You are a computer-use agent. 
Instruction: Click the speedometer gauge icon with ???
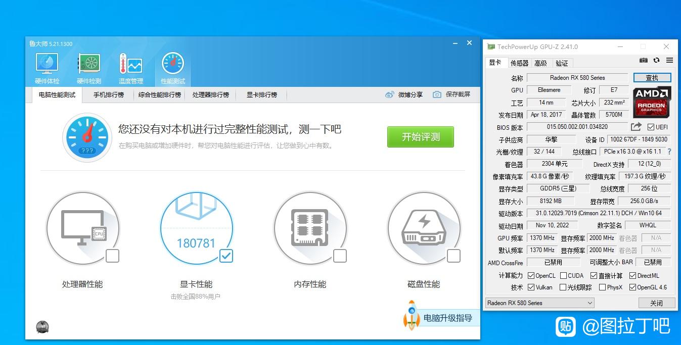87,137
